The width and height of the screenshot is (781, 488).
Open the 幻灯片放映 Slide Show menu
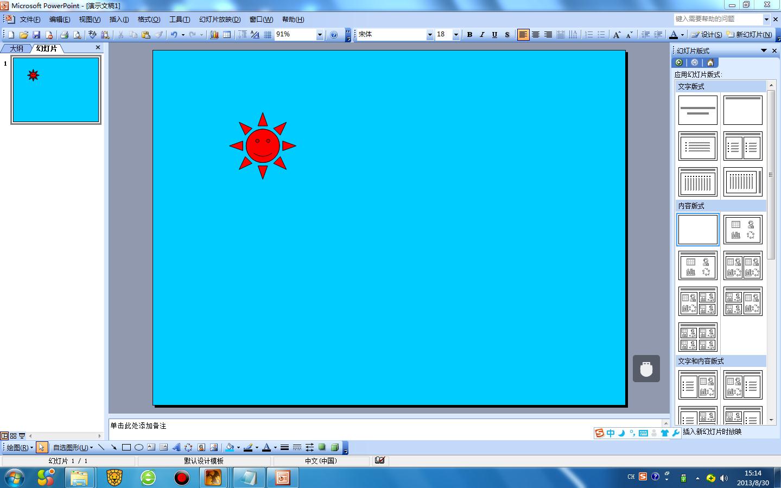pyautogui.click(x=220, y=20)
